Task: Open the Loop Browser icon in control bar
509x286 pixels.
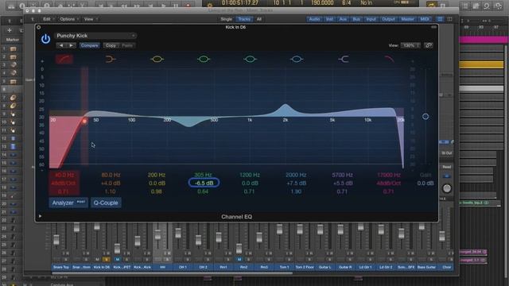Action: [487, 6]
